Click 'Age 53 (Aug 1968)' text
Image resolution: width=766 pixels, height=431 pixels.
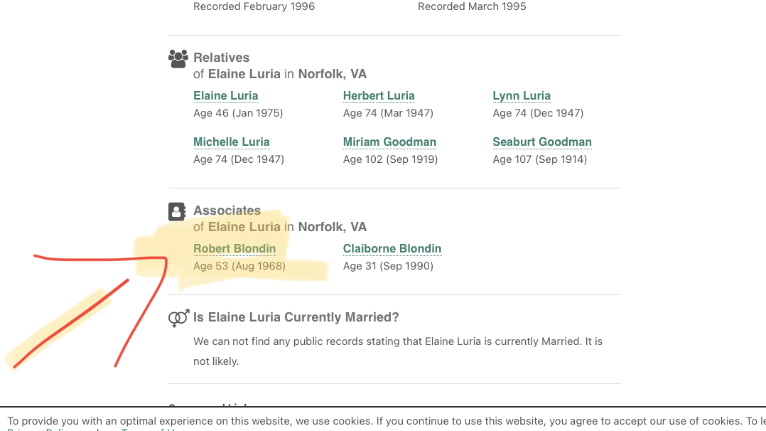tap(239, 266)
